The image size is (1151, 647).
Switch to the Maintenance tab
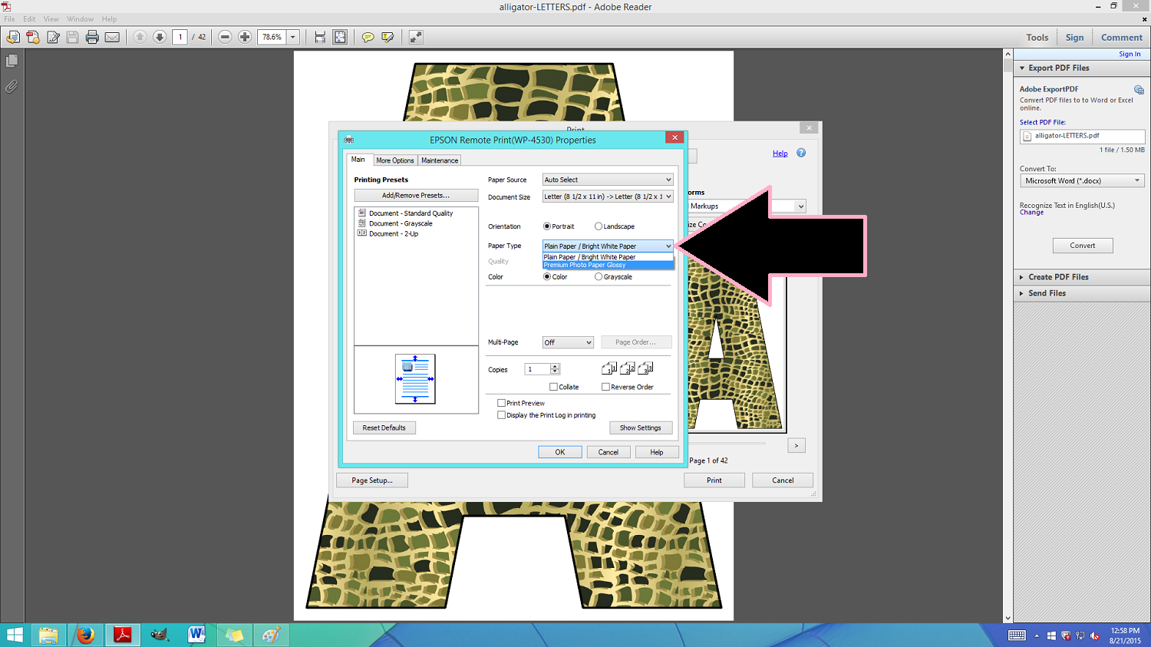click(x=440, y=160)
